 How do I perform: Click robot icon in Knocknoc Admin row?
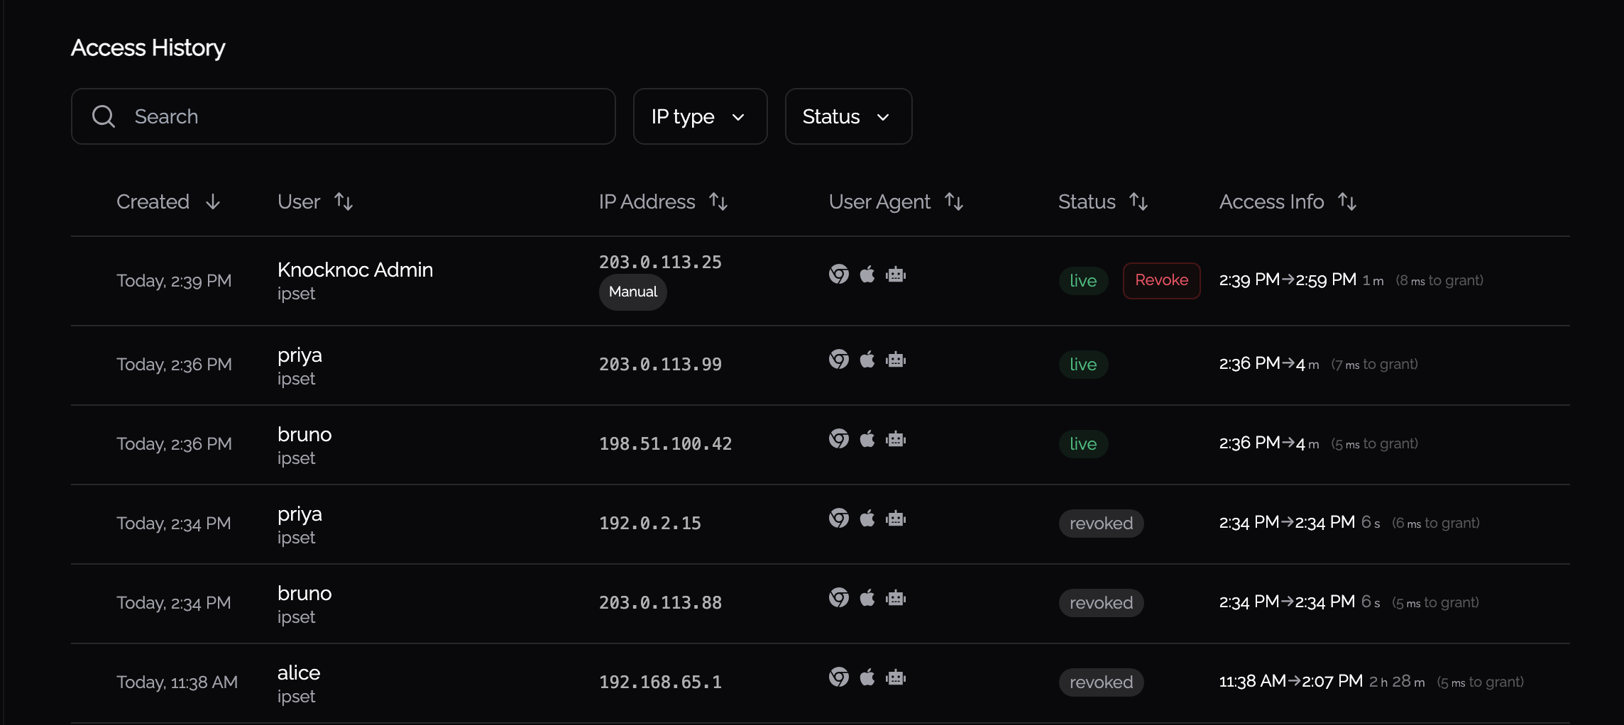click(896, 275)
